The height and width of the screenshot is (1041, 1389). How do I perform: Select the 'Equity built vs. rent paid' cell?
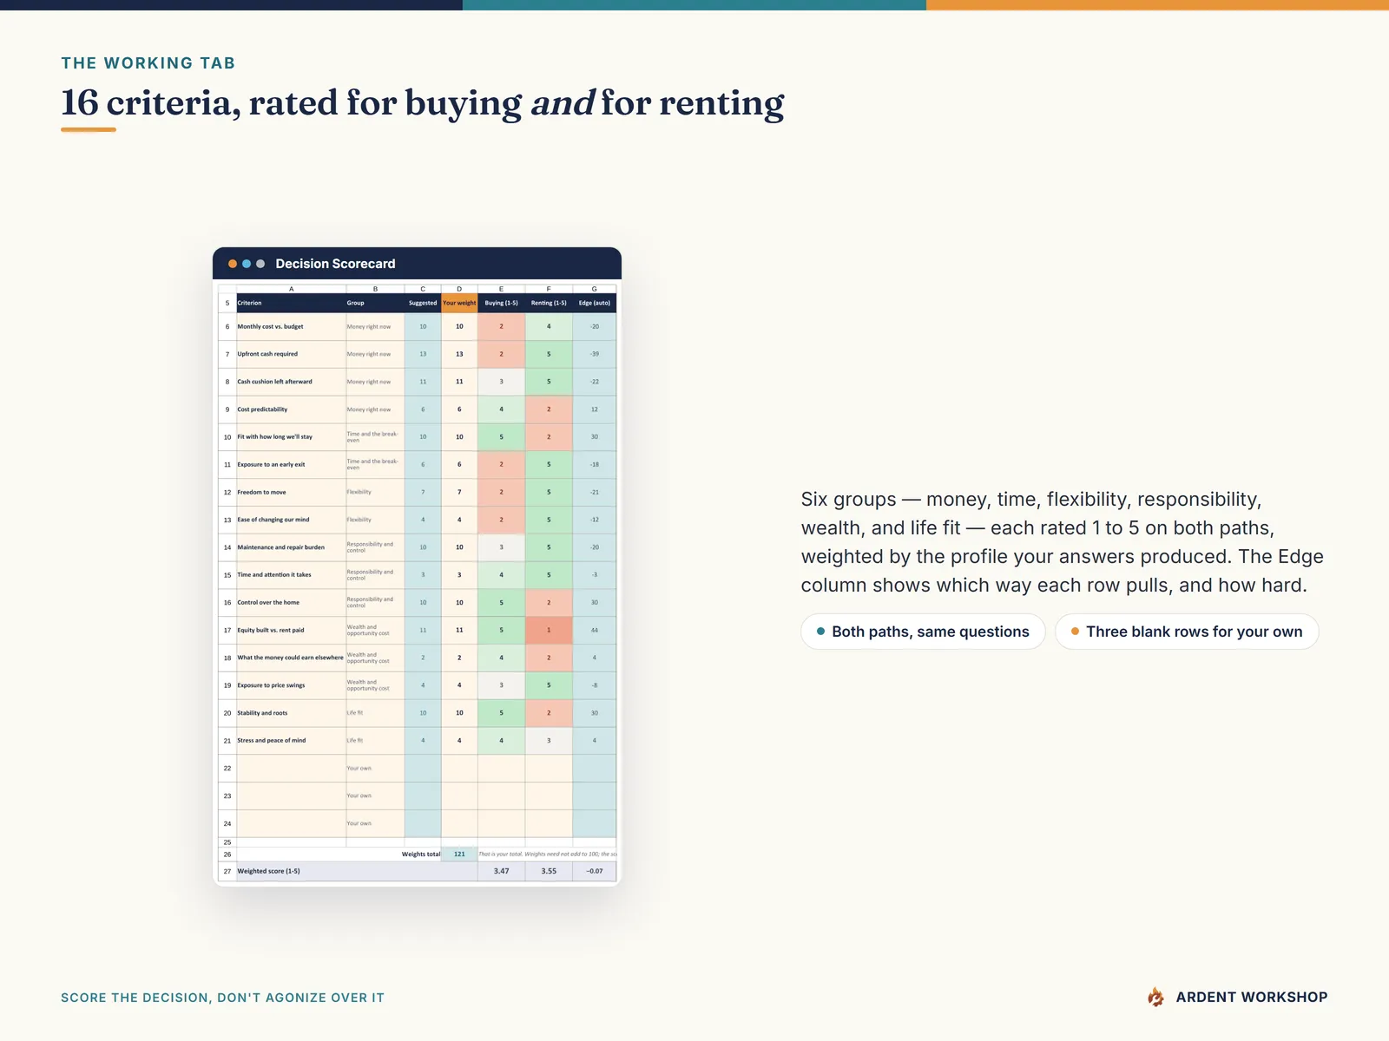[x=291, y=631]
